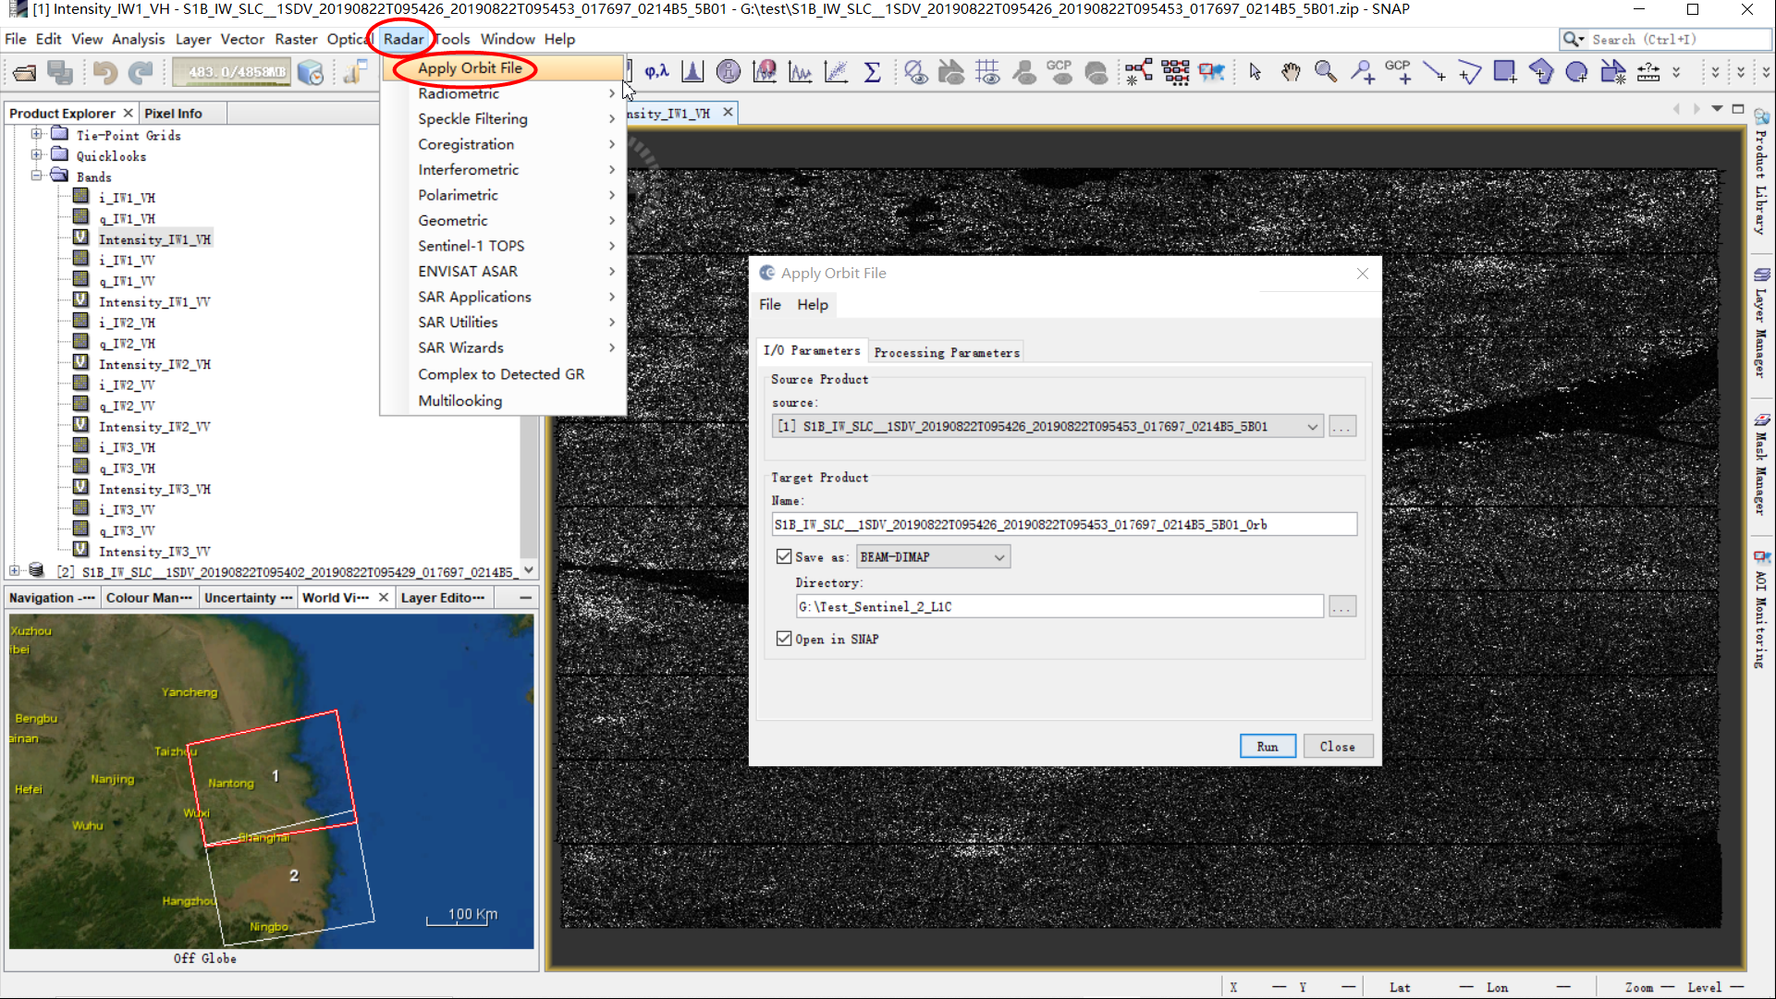Click the Processing Parameters tab
The width and height of the screenshot is (1776, 999).
tap(947, 352)
